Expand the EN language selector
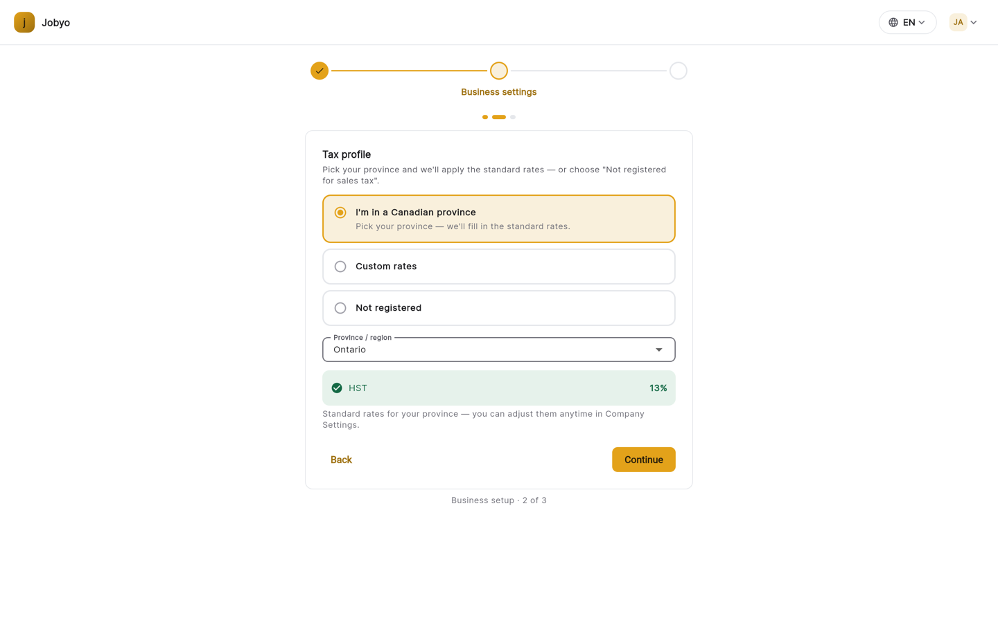Viewport: 998px width, 623px height. (x=907, y=22)
